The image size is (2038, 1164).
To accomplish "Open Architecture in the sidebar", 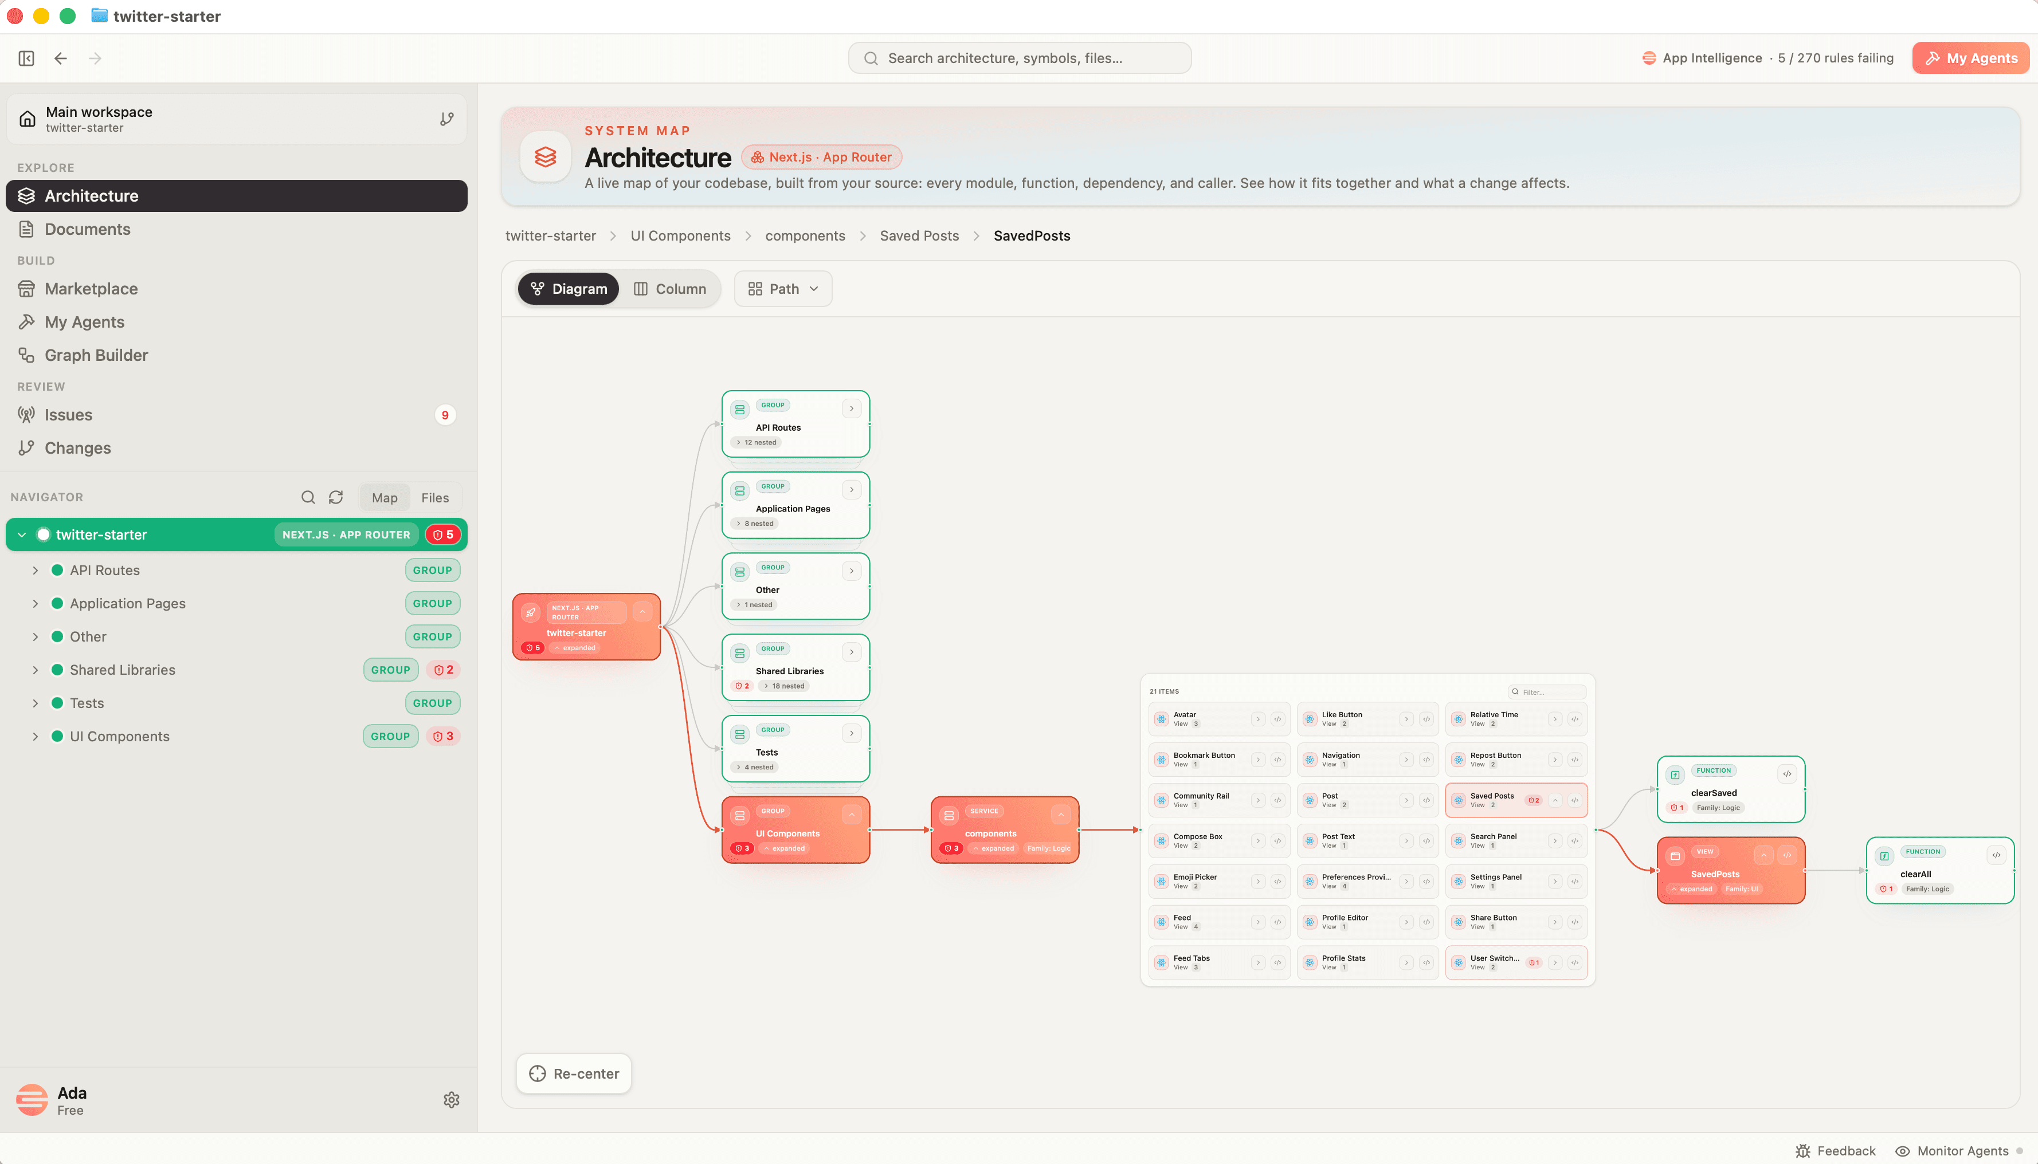I will coord(237,196).
